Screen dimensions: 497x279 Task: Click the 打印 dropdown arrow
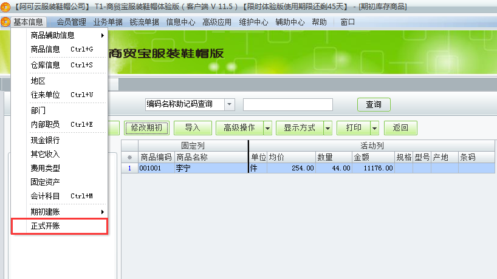[374, 128]
